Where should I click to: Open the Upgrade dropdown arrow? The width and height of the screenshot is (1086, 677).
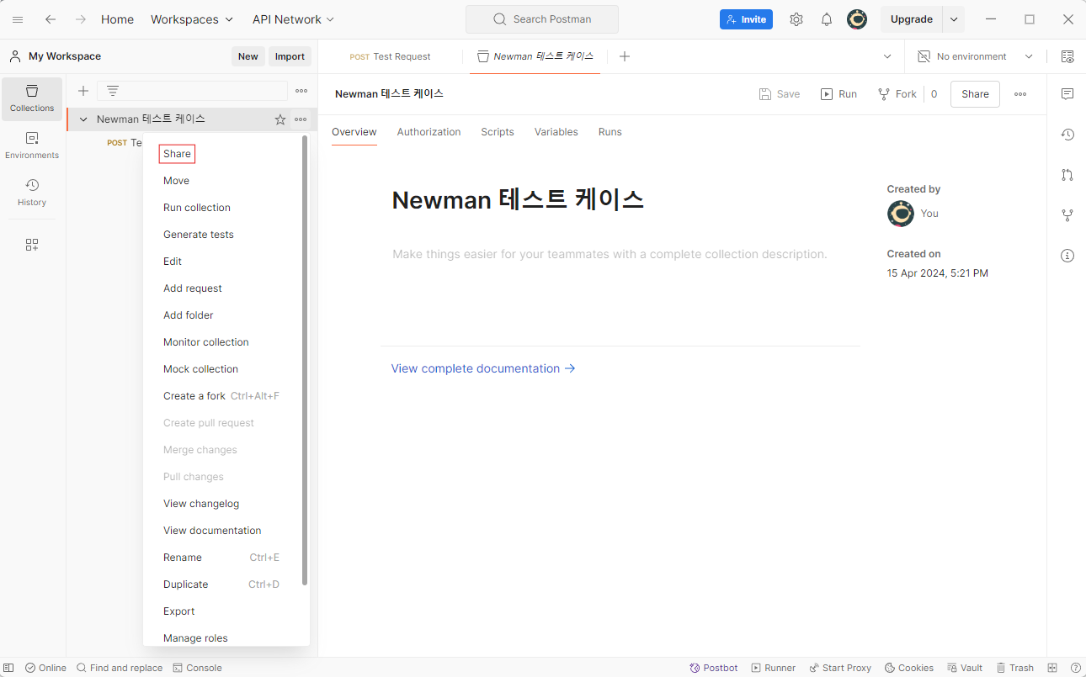coord(954,19)
